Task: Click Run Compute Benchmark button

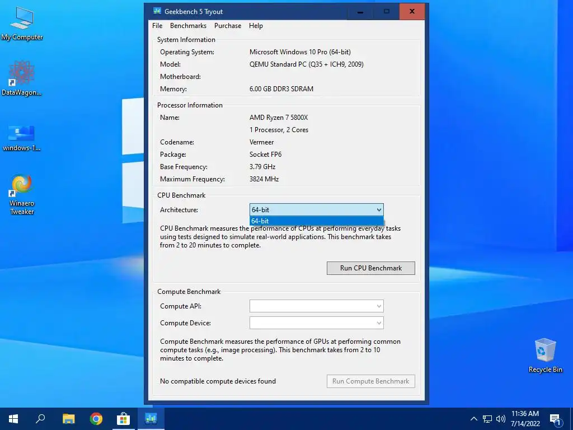Action: (x=371, y=381)
